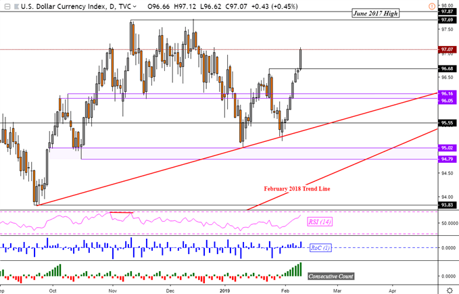459x294 pixels.
Task: Click the low value L96.62 in header
Action: click(x=211, y=7)
